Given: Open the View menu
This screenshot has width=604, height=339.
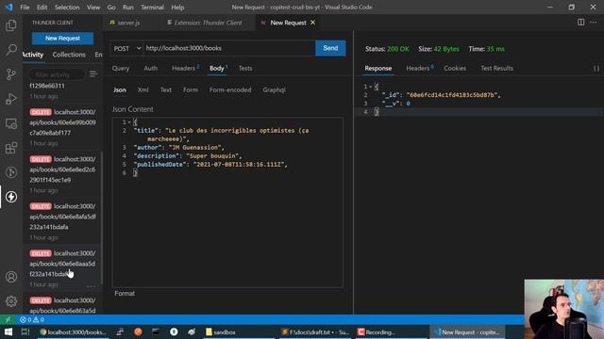Looking at the screenshot, I should (x=93, y=7).
